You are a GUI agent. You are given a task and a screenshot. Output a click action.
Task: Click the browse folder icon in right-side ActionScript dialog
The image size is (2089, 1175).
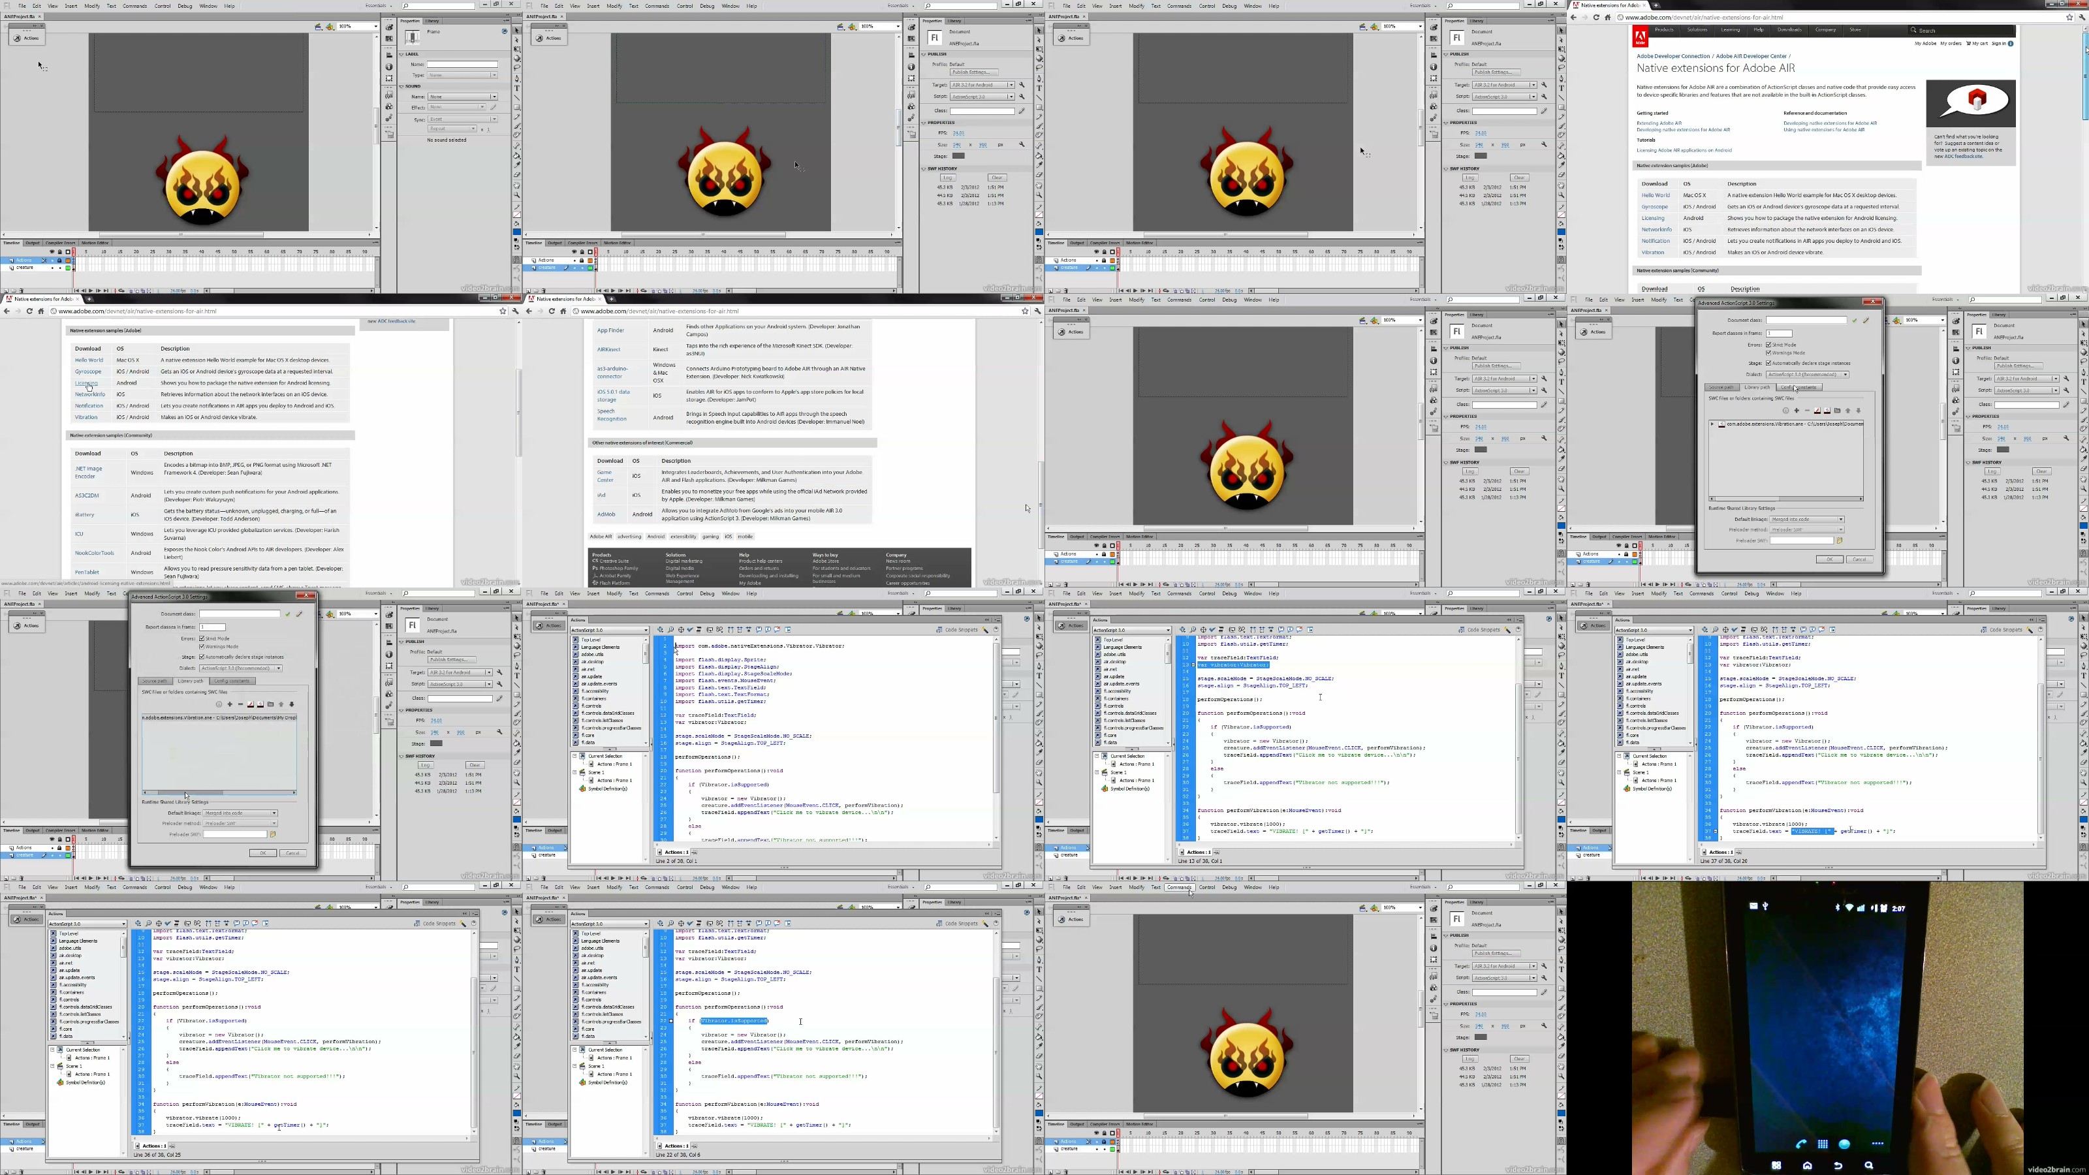pos(1837,411)
